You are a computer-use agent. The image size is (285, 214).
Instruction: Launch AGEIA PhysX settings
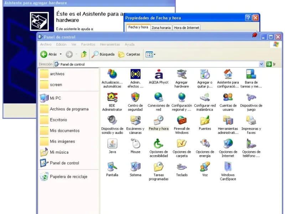click(159, 77)
